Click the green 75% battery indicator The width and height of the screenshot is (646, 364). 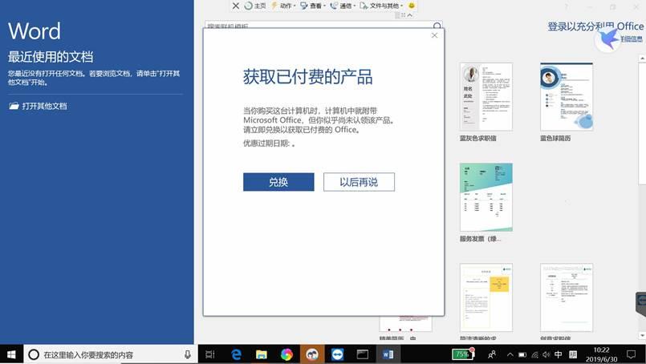click(462, 354)
